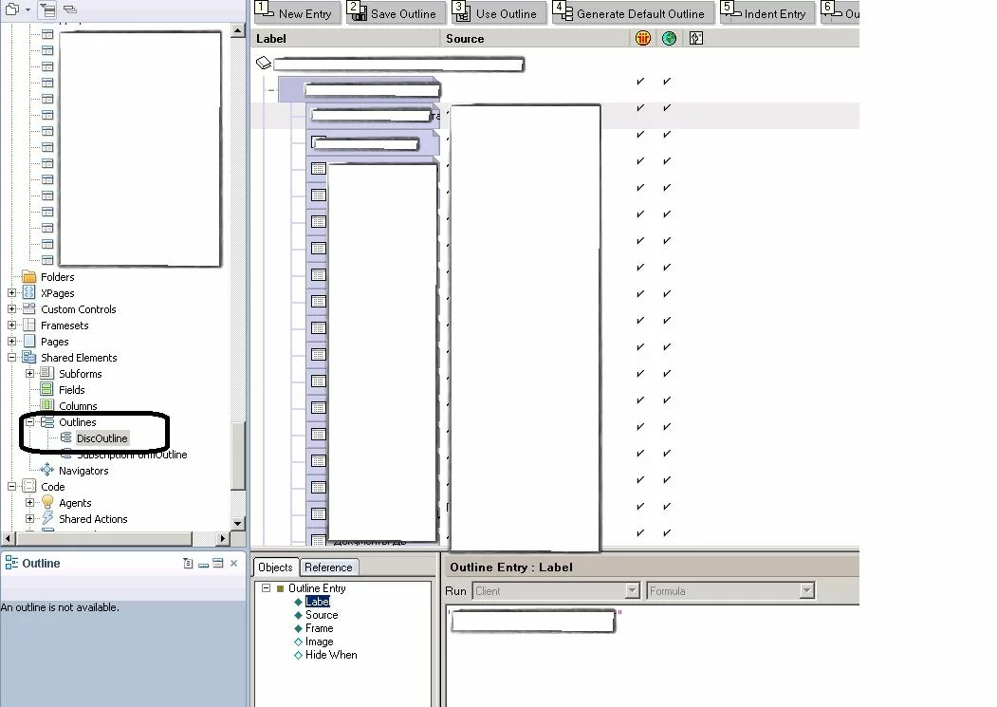Switch to the Reference tab
Screen dimensions: 997x707
(x=328, y=567)
